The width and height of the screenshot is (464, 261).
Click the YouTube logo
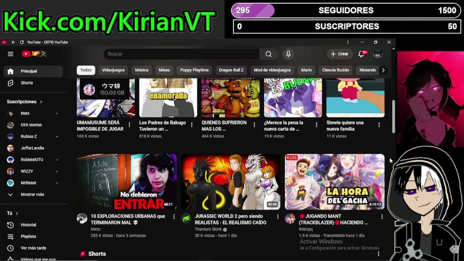(x=34, y=54)
